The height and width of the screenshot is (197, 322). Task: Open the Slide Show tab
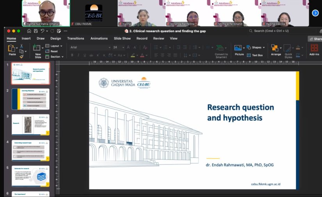[x=122, y=39]
